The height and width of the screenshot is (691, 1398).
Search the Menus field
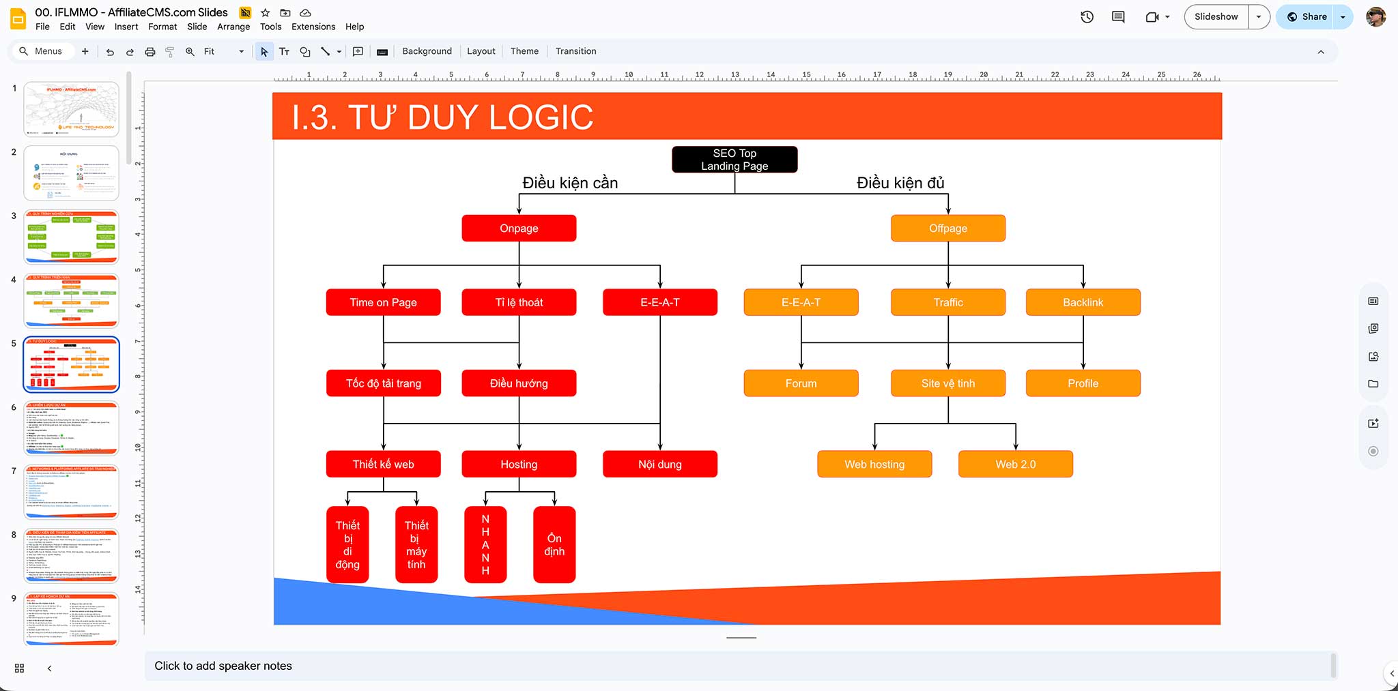[x=42, y=51]
